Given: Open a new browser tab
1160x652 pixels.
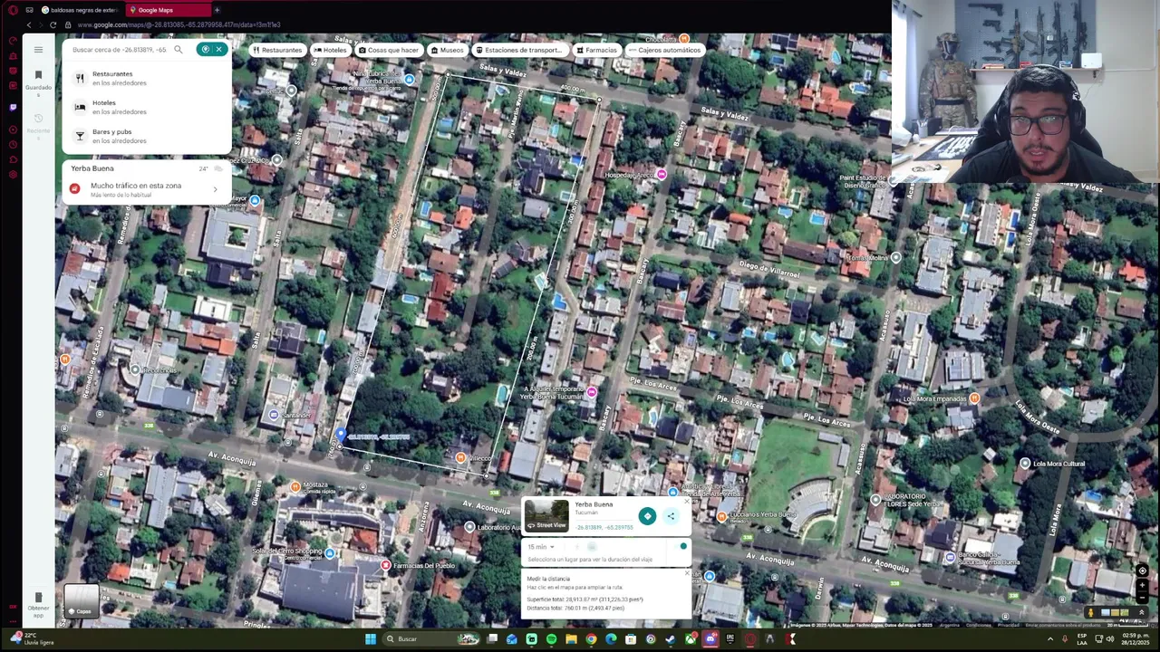Looking at the screenshot, I should [217, 10].
